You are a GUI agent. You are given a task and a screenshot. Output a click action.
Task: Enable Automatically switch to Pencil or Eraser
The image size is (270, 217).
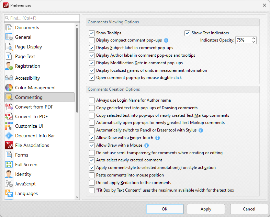pos(92,130)
